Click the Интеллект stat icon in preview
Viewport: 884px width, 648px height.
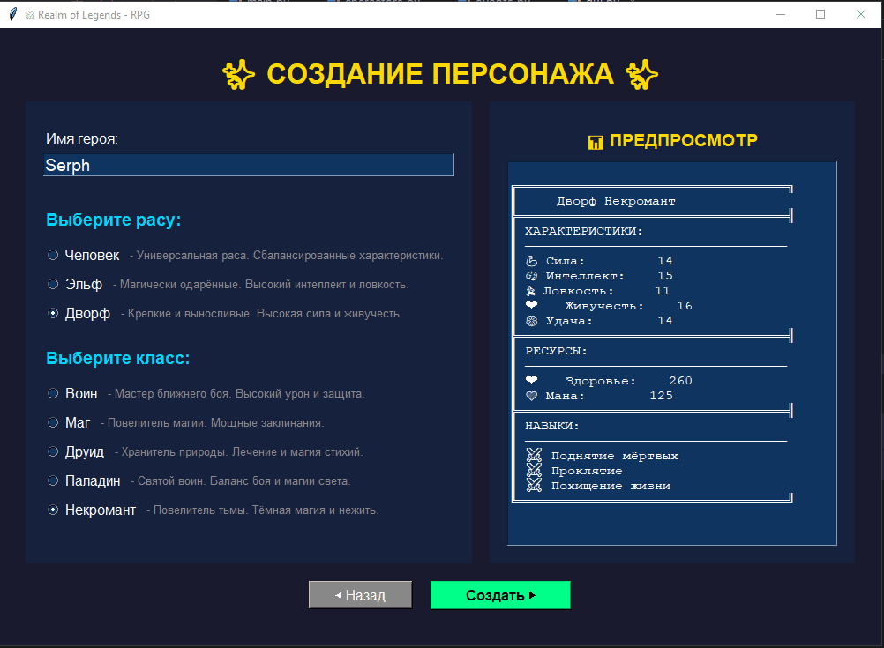(x=533, y=275)
